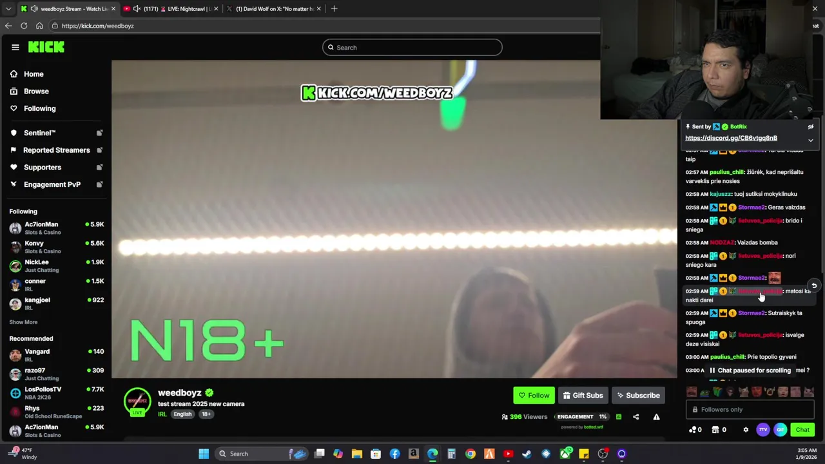
Task: Resume chat via Chat paused for scrolling
Action: coord(750,371)
